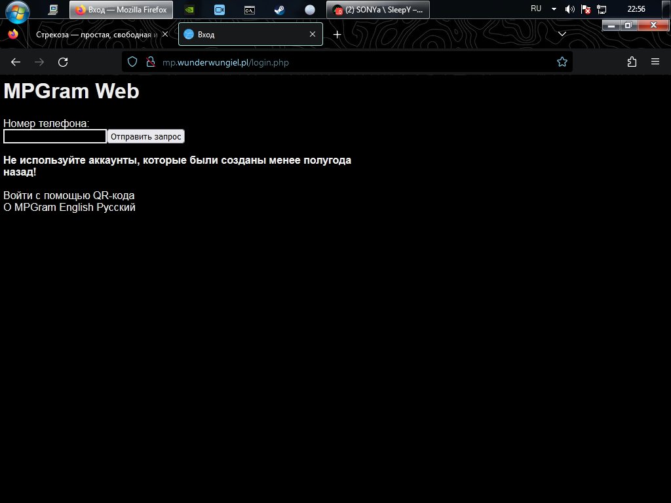
Task: Minimize the Firefox window
Action: (611, 26)
